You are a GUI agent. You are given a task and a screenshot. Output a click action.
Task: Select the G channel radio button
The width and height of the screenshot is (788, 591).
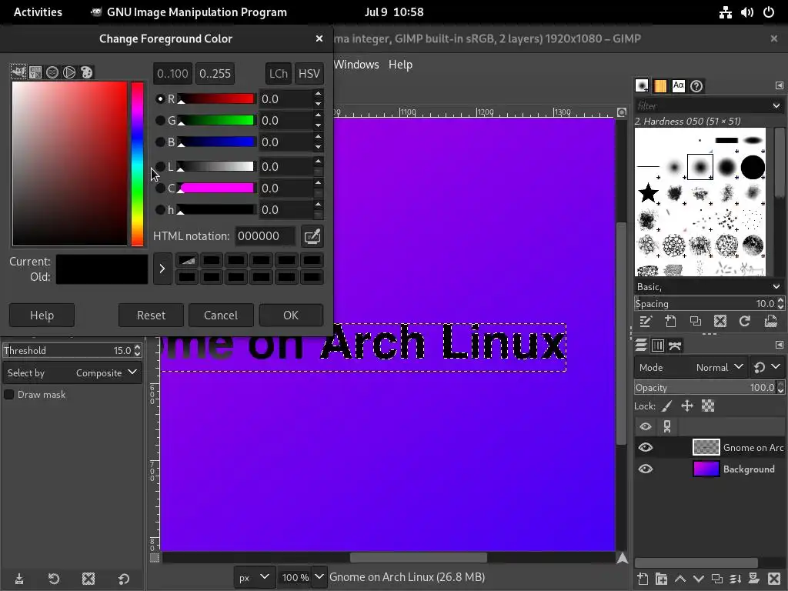point(160,121)
